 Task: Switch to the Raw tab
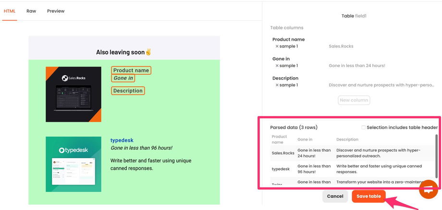(x=31, y=11)
